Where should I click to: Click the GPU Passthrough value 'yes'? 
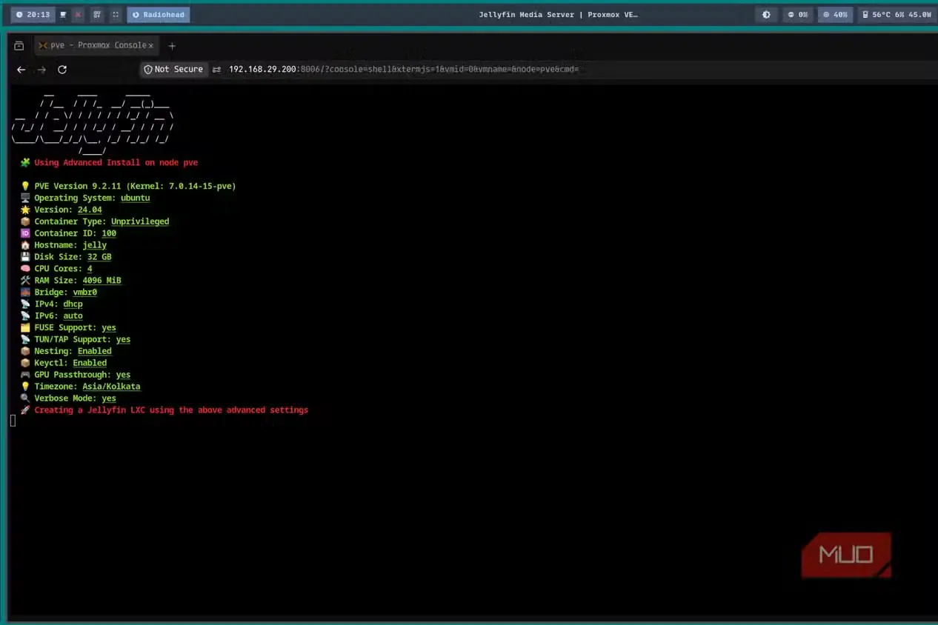[123, 375]
